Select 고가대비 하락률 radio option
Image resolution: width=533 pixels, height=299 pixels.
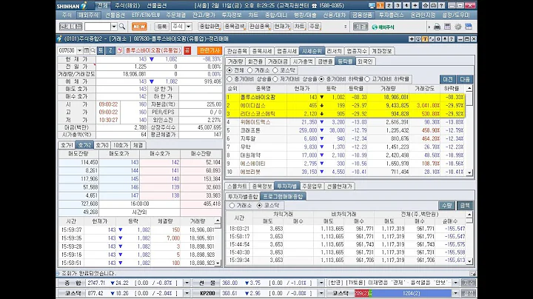coord(367,79)
